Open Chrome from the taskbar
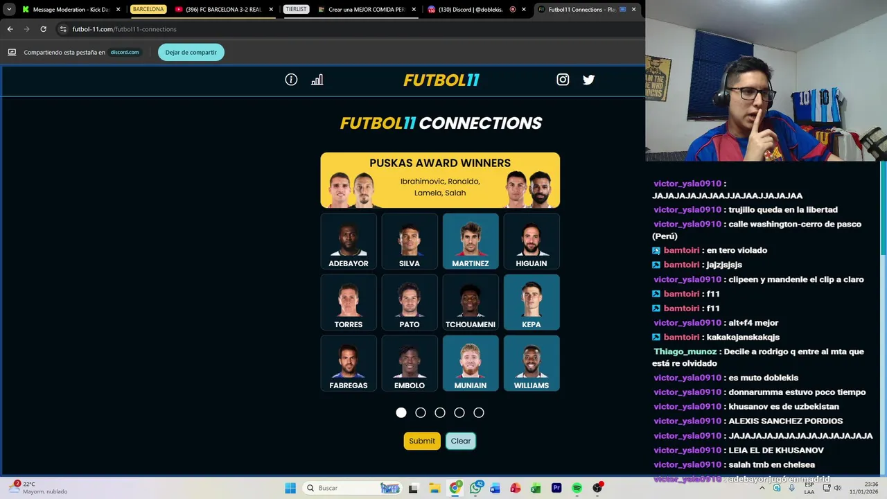The width and height of the screenshot is (887, 499). click(x=455, y=488)
